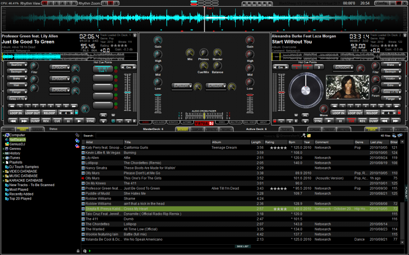Toggle PFL on the right deck
Screen dimensions: 409x255
[305, 115]
